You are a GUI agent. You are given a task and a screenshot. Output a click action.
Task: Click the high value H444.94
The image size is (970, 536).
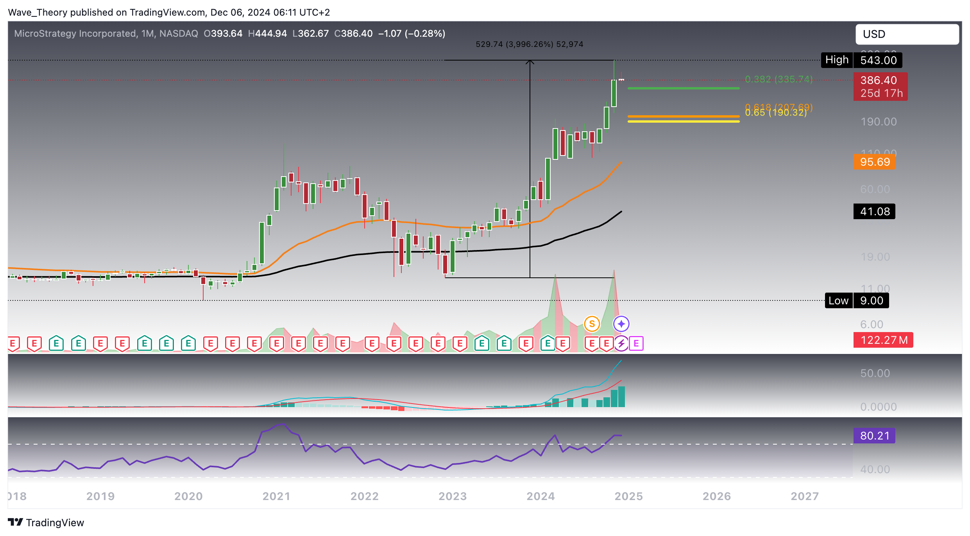coord(267,34)
